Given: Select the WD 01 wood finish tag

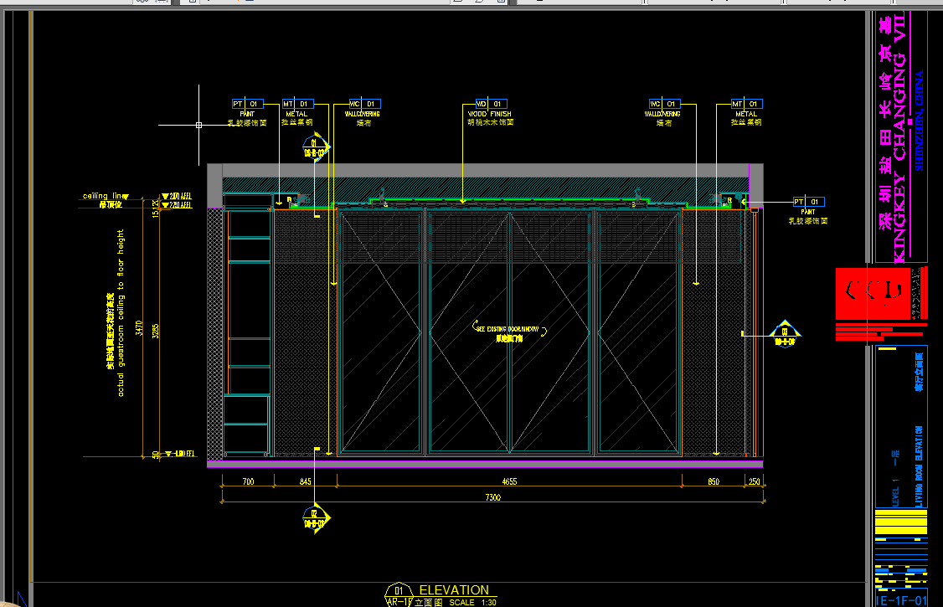Looking at the screenshot, I should click(492, 104).
